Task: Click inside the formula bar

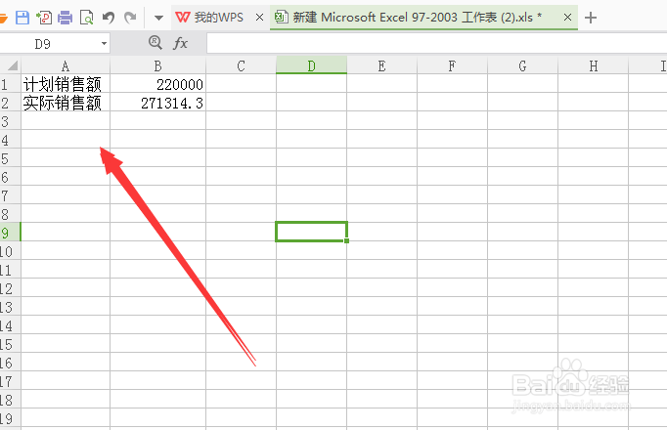Action: (436, 43)
